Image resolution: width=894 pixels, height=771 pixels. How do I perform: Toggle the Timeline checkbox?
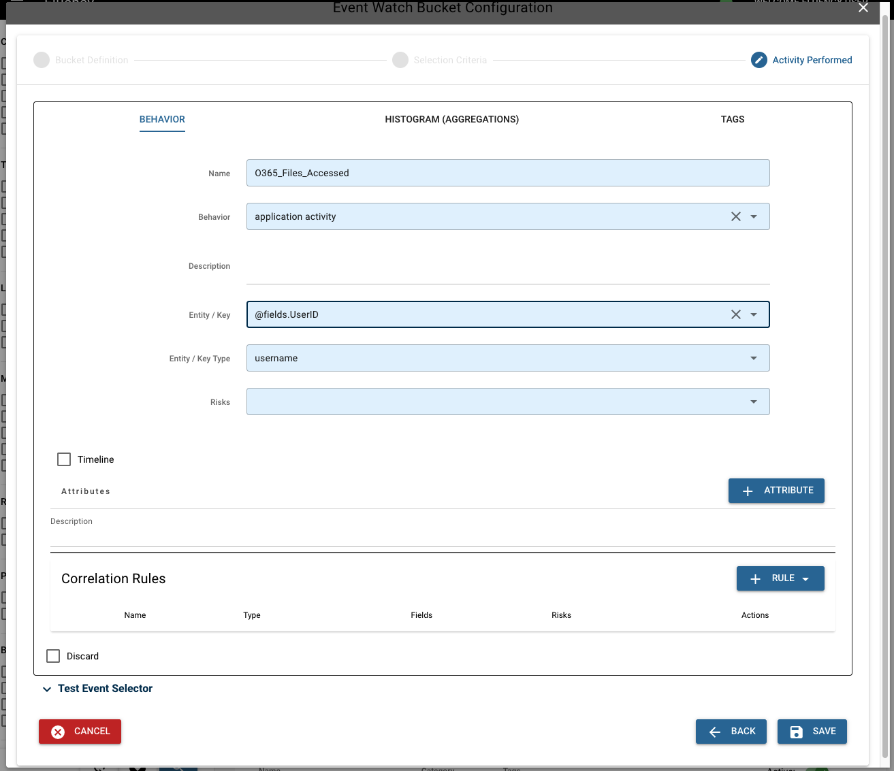click(x=64, y=459)
